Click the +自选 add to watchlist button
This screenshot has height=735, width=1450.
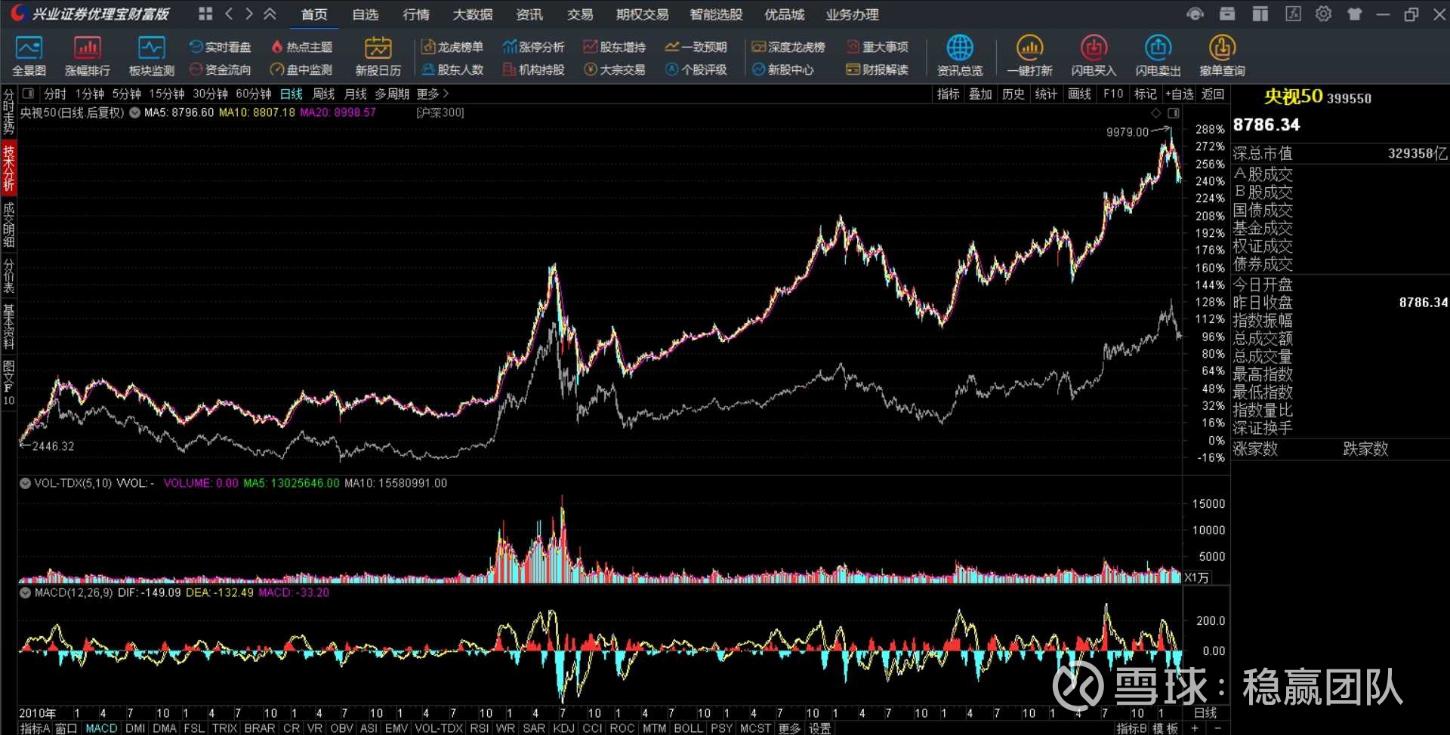(x=1180, y=94)
